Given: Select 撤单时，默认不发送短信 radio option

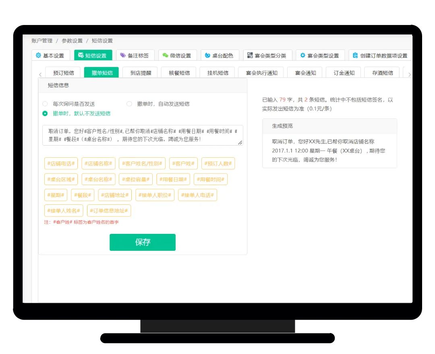Looking at the screenshot, I should [x=45, y=113].
